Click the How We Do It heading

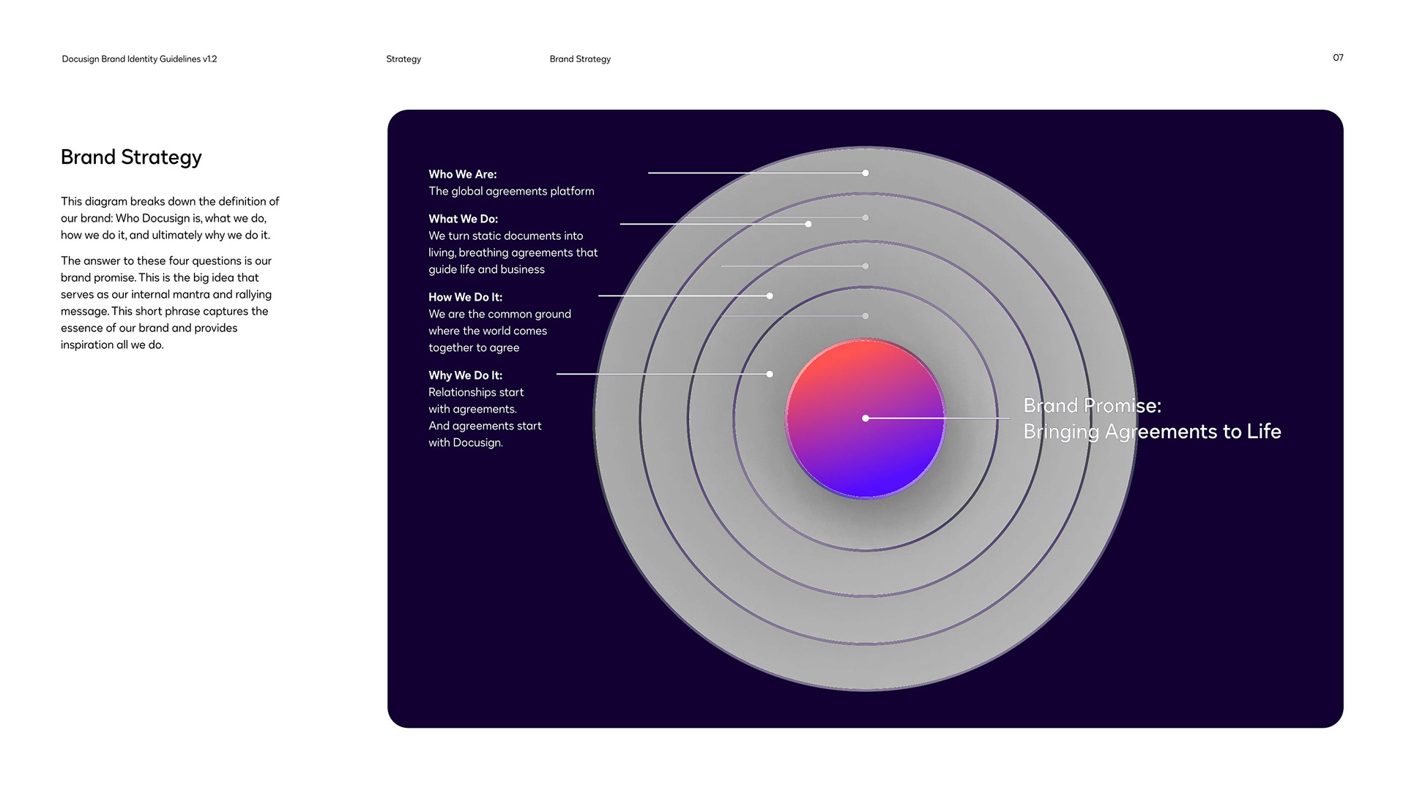point(466,297)
